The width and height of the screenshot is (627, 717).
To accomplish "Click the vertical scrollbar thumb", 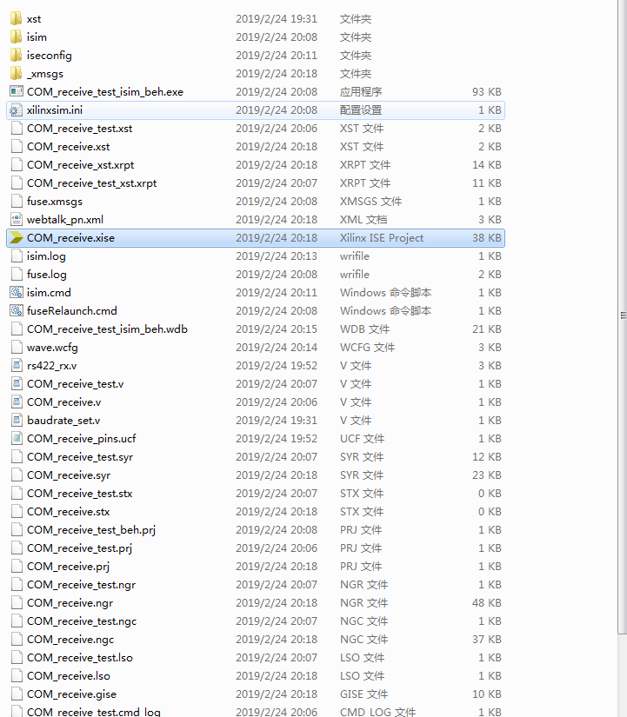I will (x=623, y=315).
